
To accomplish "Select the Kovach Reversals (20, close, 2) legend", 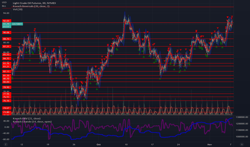I will click(x=31, y=6).
